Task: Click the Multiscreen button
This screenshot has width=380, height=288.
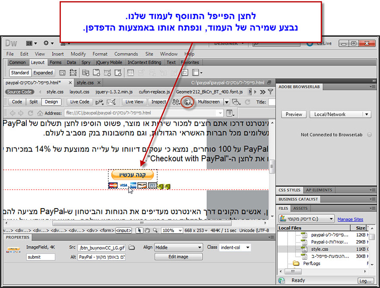Action: pos(209,102)
